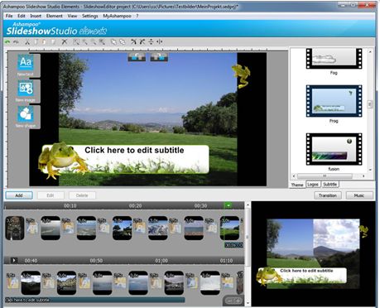Click the previous slide icon above canvas

tap(137, 57)
